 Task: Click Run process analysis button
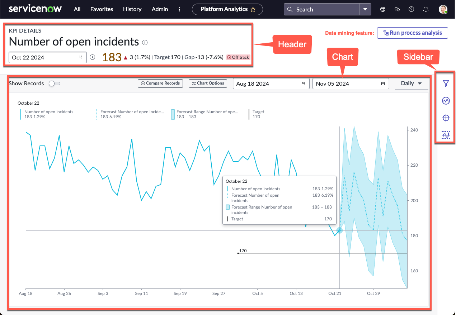pyautogui.click(x=413, y=33)
